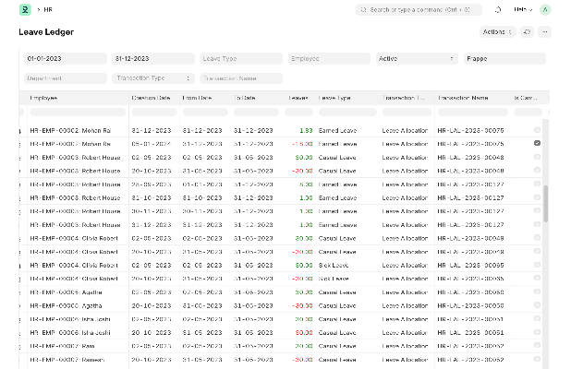Click the HR breadcrumb link
571x369 pixels.
(48, 9)
